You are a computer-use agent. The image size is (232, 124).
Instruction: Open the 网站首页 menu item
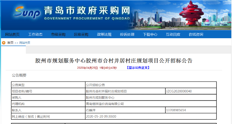(x=12, y=35)
